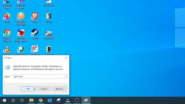Select the Steam desktop shortcut
The image size is (185, 104).
click(x=35, y=34)
